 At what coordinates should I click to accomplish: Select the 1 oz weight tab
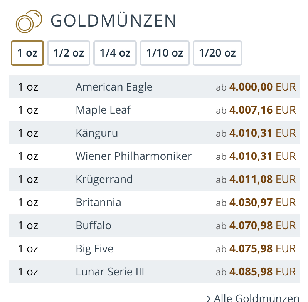click(x=27, y=53)
